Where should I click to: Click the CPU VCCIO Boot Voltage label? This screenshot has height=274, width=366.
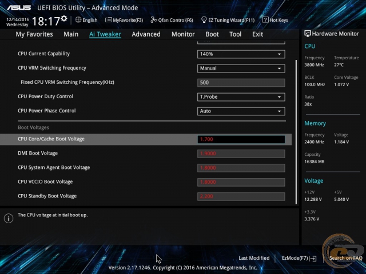(45, 182)
